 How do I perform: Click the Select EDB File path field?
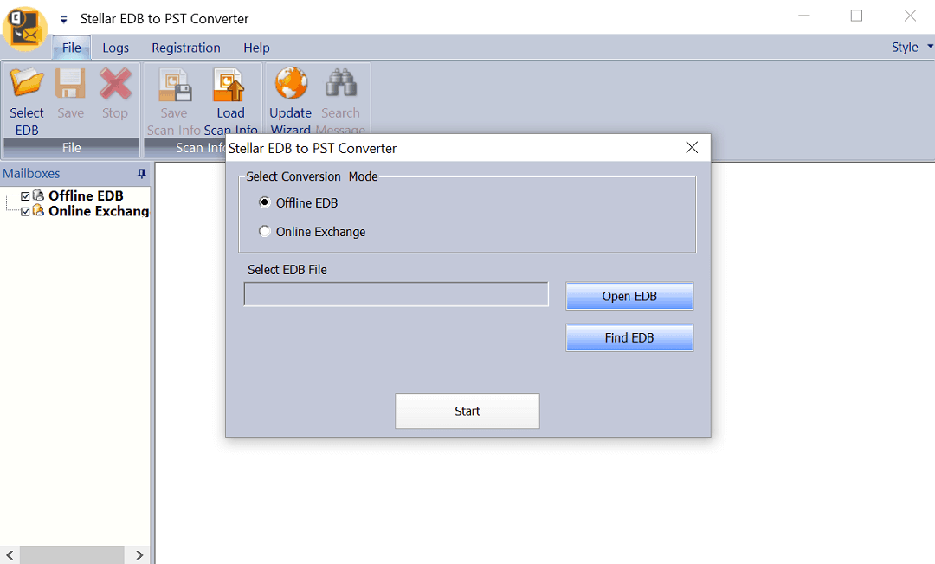click(396, 294)
